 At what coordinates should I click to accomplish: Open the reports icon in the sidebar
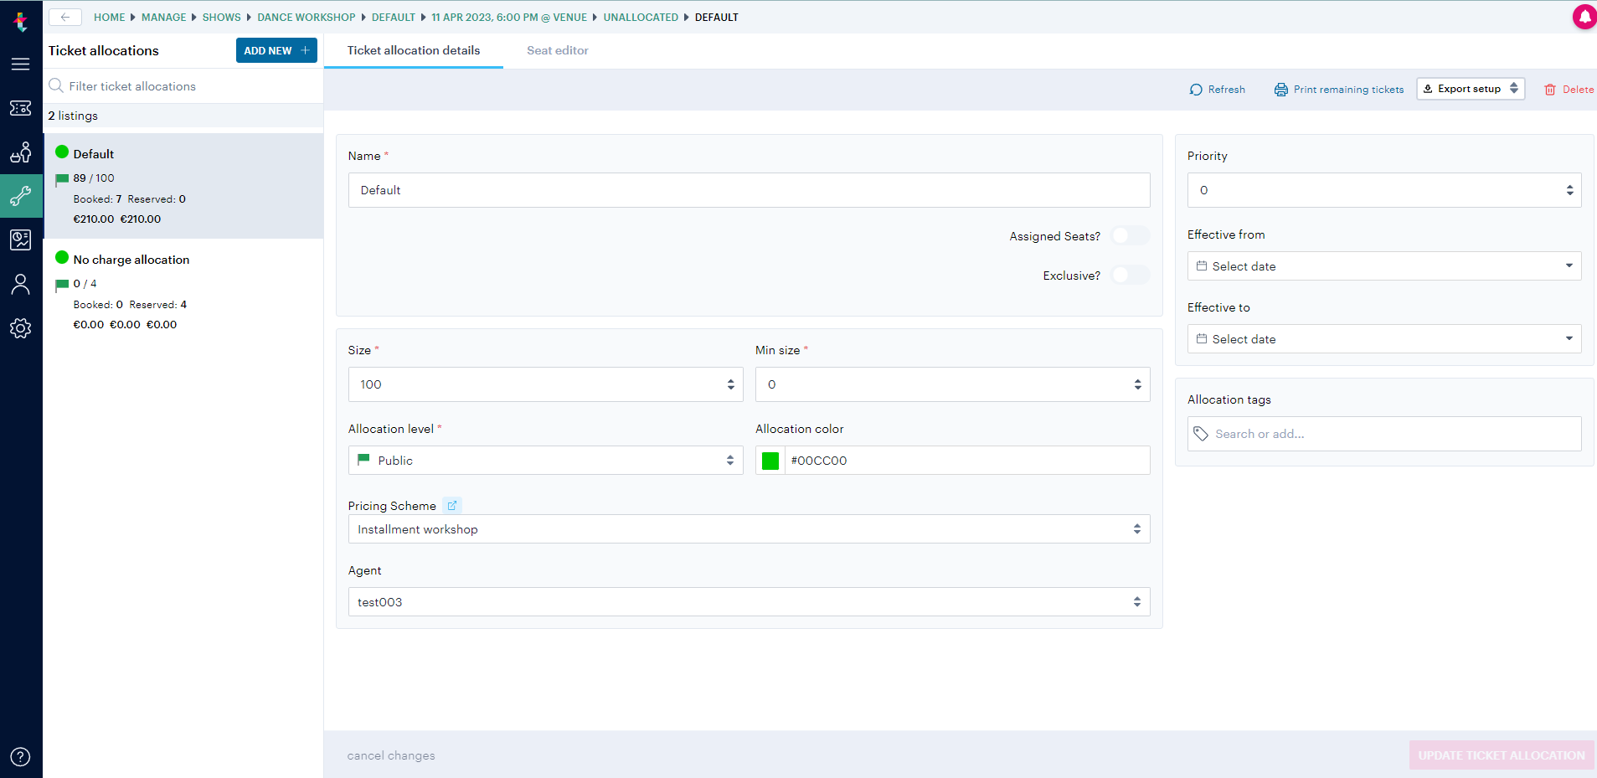21,240
